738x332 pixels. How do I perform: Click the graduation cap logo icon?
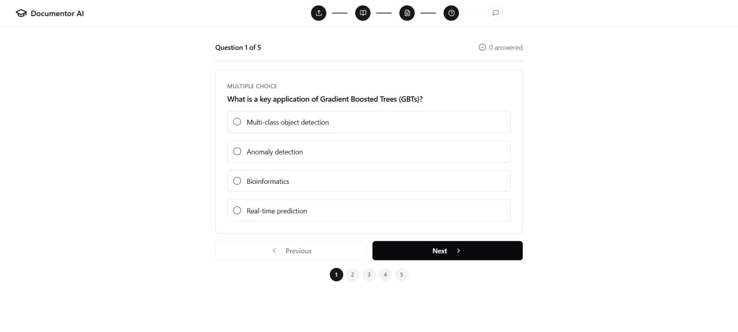pos(21,13)
